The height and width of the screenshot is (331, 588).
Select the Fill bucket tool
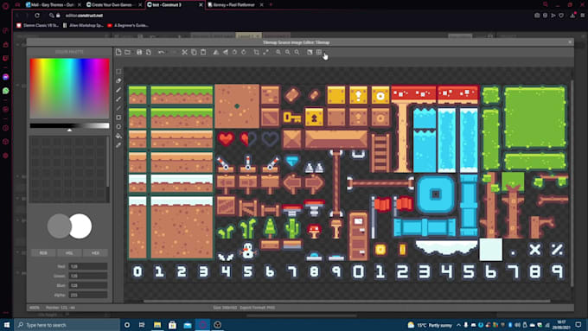tap(118, 136)
